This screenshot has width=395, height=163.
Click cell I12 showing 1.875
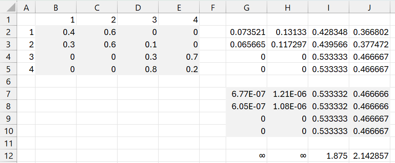pyautogui.click(x=328, y=155)
